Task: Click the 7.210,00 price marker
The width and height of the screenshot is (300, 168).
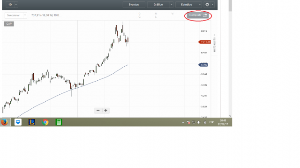Action: point(205,42)
